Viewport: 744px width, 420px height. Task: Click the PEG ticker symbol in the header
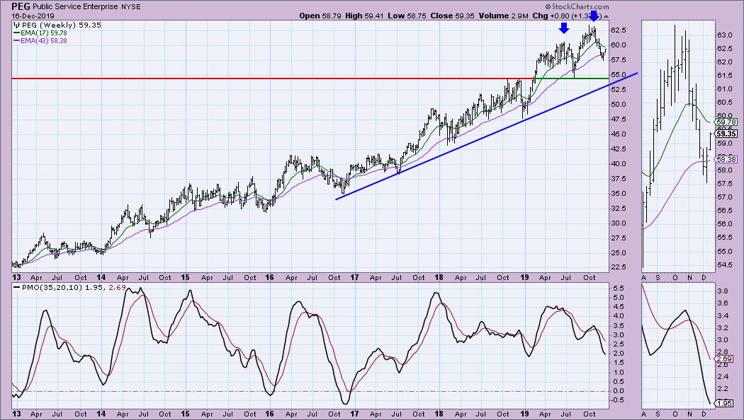click(21, 7)
